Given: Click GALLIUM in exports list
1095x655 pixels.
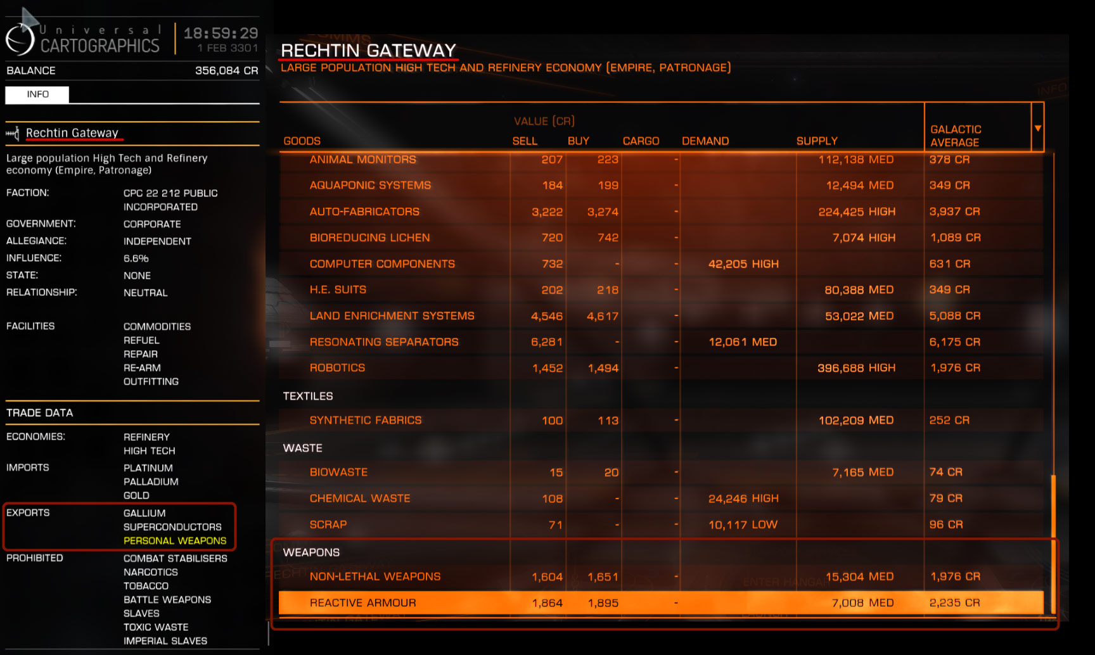Looking at the screenshot, I should [144, 513].
